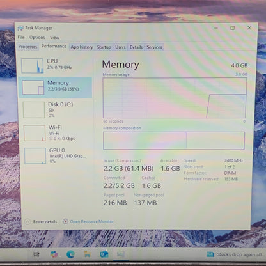The height and width of the screenshot is (266, 266).
Task: Select the Memory performance entry
Action: (x=56, y=88)
